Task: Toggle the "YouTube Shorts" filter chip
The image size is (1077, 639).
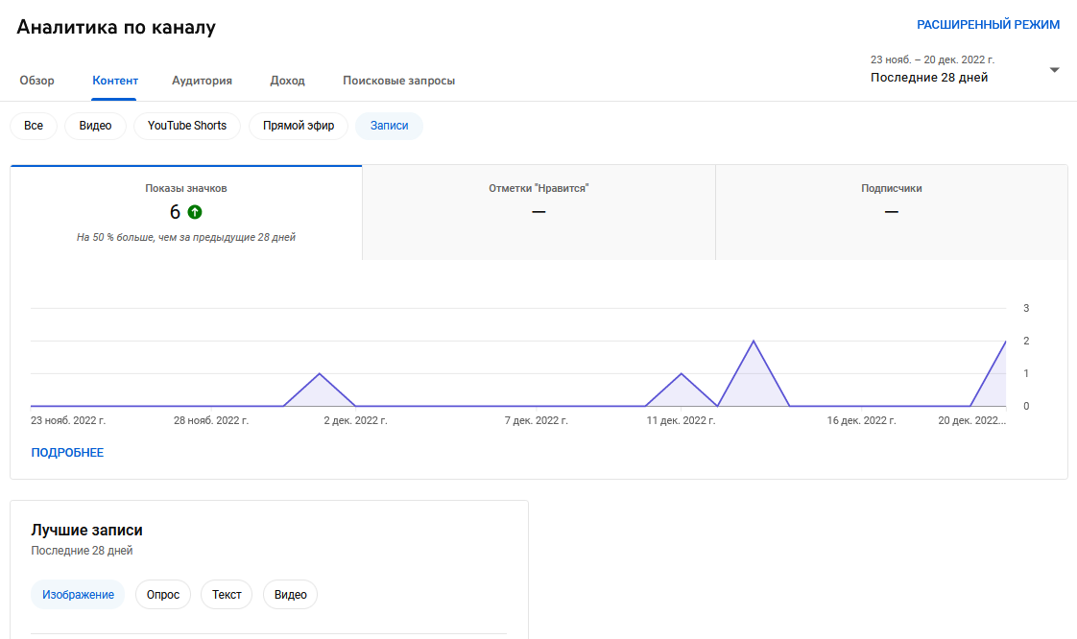Action: pos(186,126)
